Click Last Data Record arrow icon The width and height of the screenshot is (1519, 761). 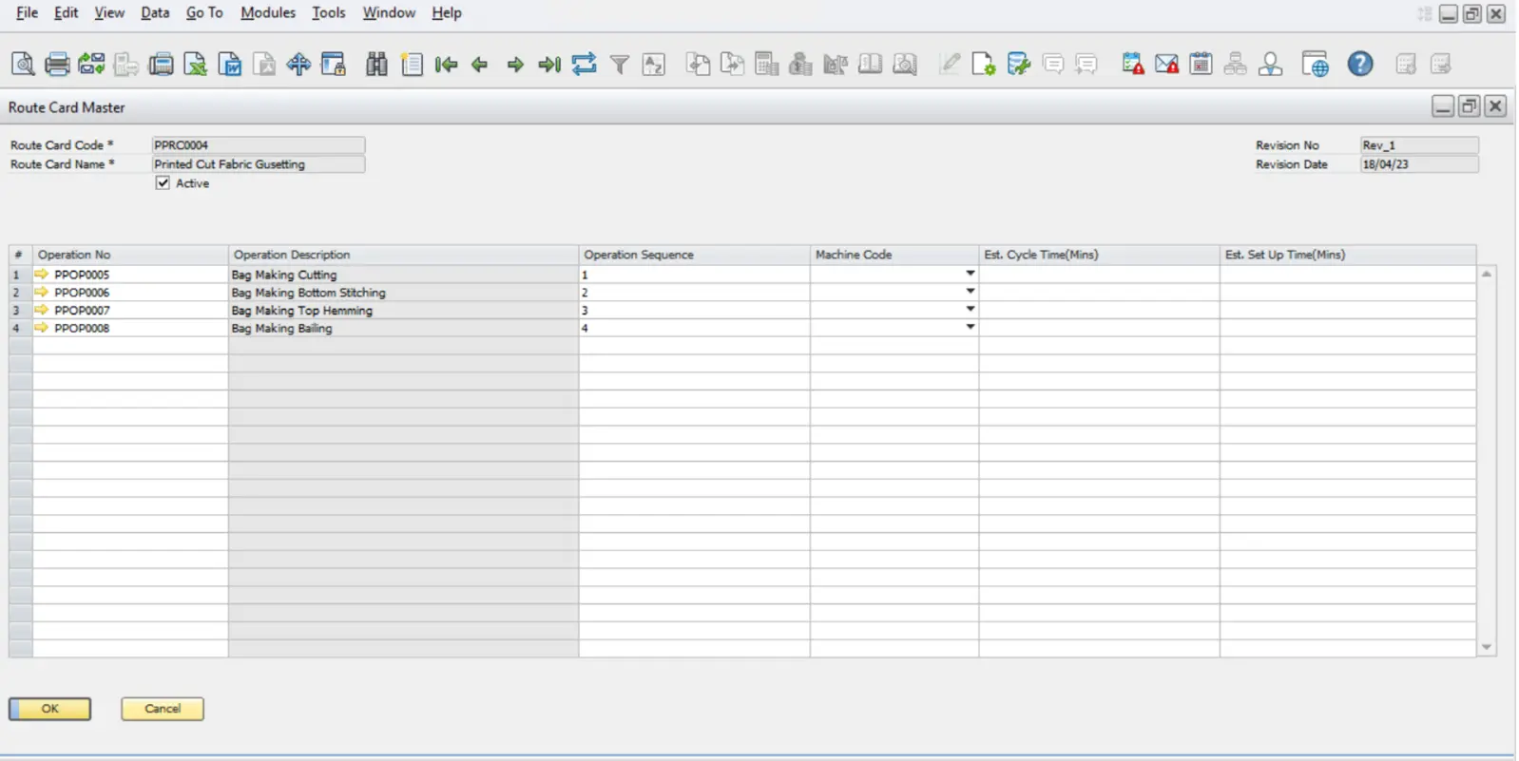coord(549,65)
